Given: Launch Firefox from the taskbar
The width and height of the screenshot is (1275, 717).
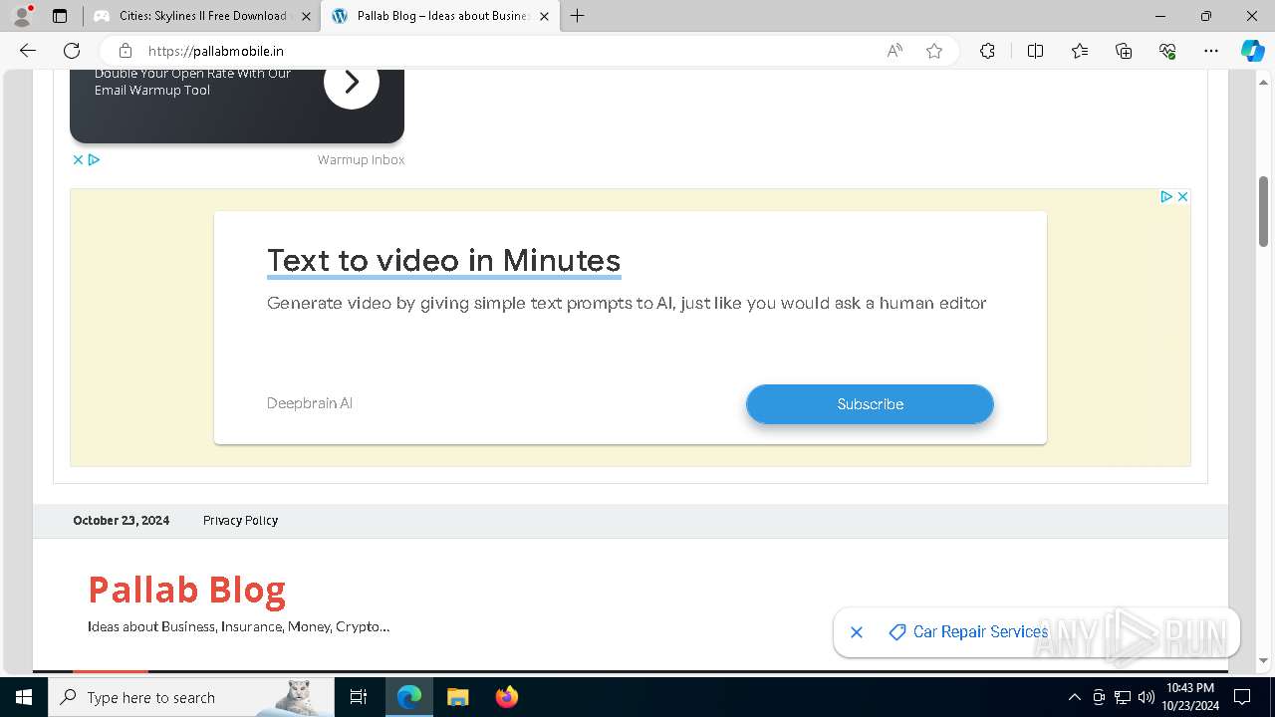Looking at the screenshot, I should 506,697.
